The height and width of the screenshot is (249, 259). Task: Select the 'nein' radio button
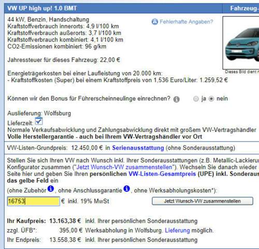211,99
